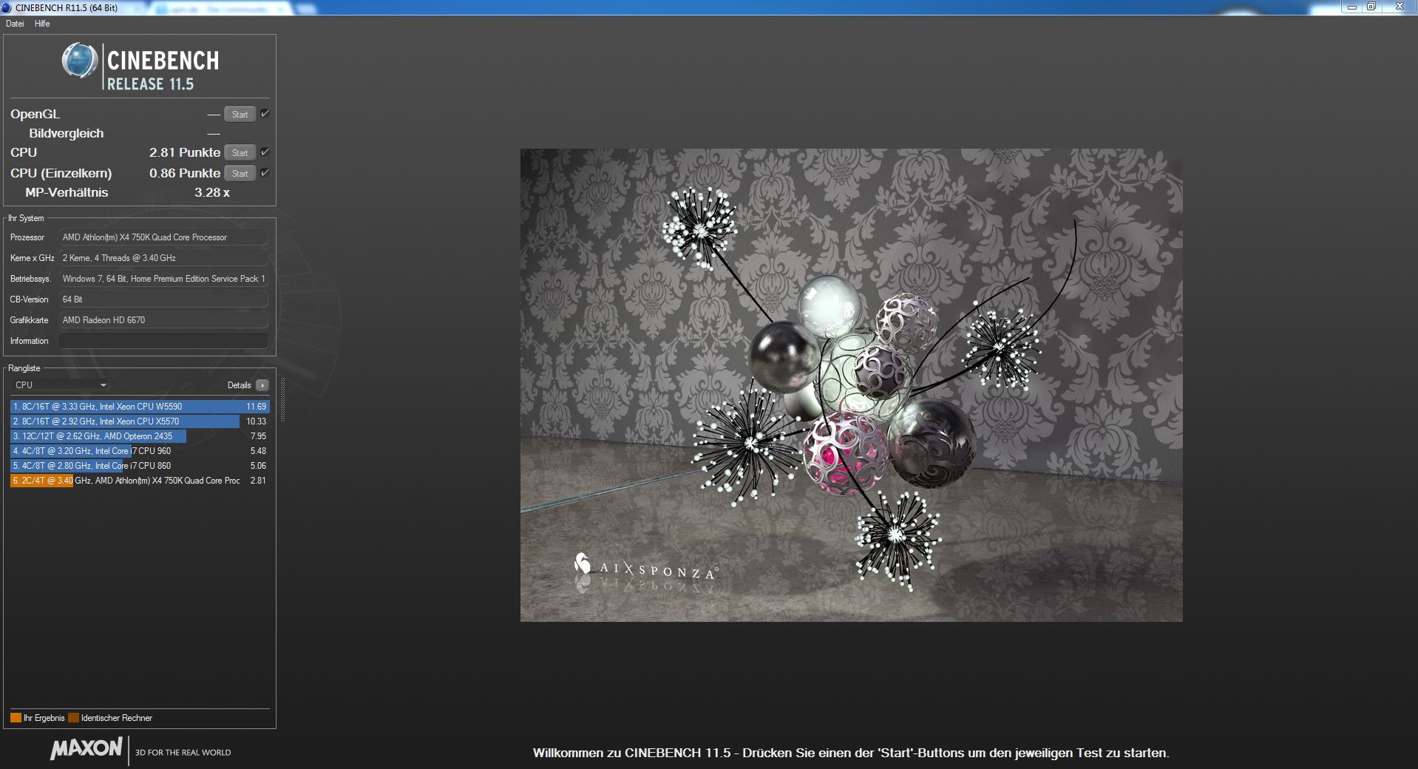Click the Bildvergleich label
This screenshot has height=769, width=1418.
(67, 133)
